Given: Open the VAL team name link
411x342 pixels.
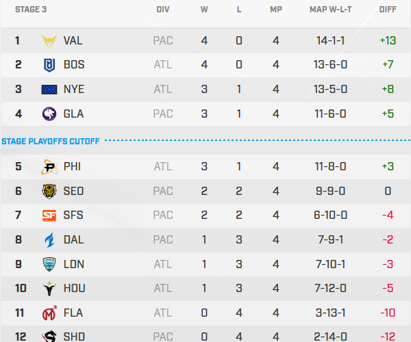Looking at the screenshot, I should tap(73, 40).
